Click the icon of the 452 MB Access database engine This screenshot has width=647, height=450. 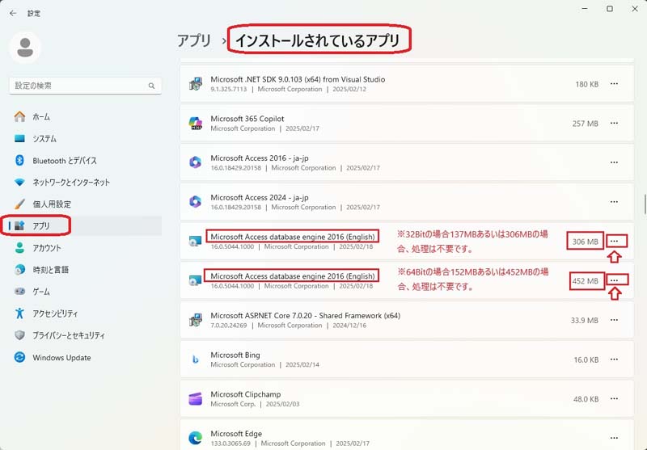click(x=195, y=280)
